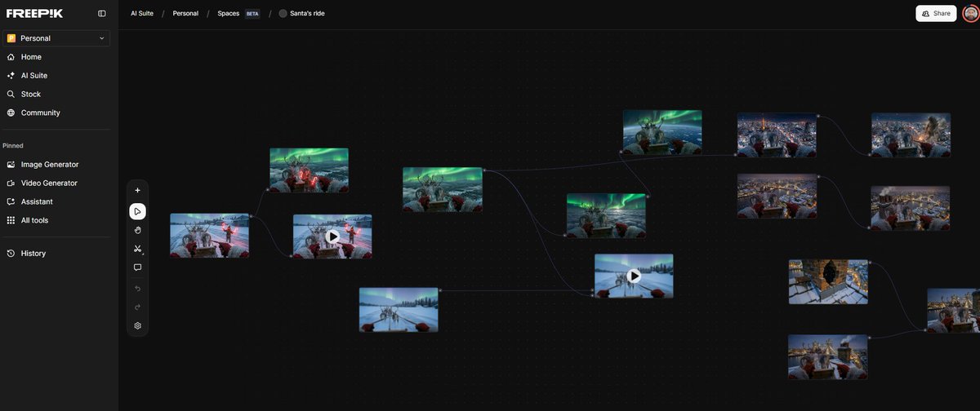The width and height of the screenshot is (980, 411).
Task: Select the hand pan tool
Action: (x=137, y=230)
